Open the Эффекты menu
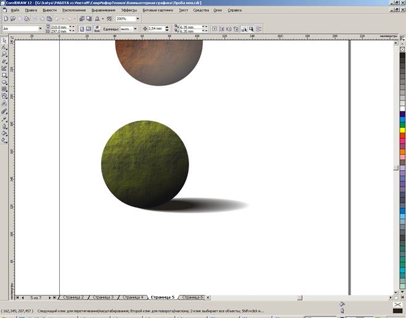The width and height of the screenshot is (406, 318). tap(129, 10)
